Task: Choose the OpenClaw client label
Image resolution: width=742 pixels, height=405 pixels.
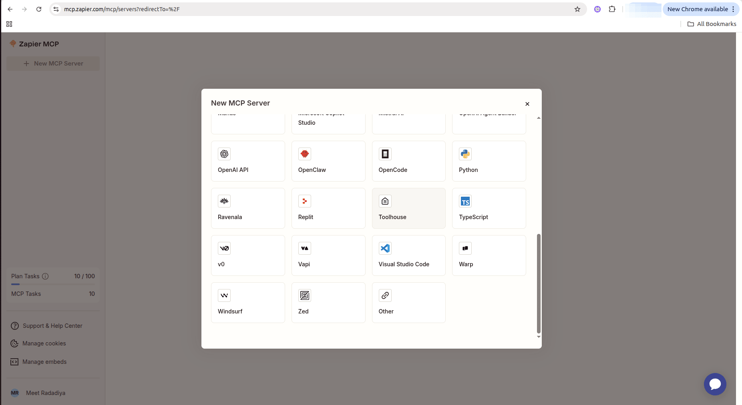Action: coord(312,170)
